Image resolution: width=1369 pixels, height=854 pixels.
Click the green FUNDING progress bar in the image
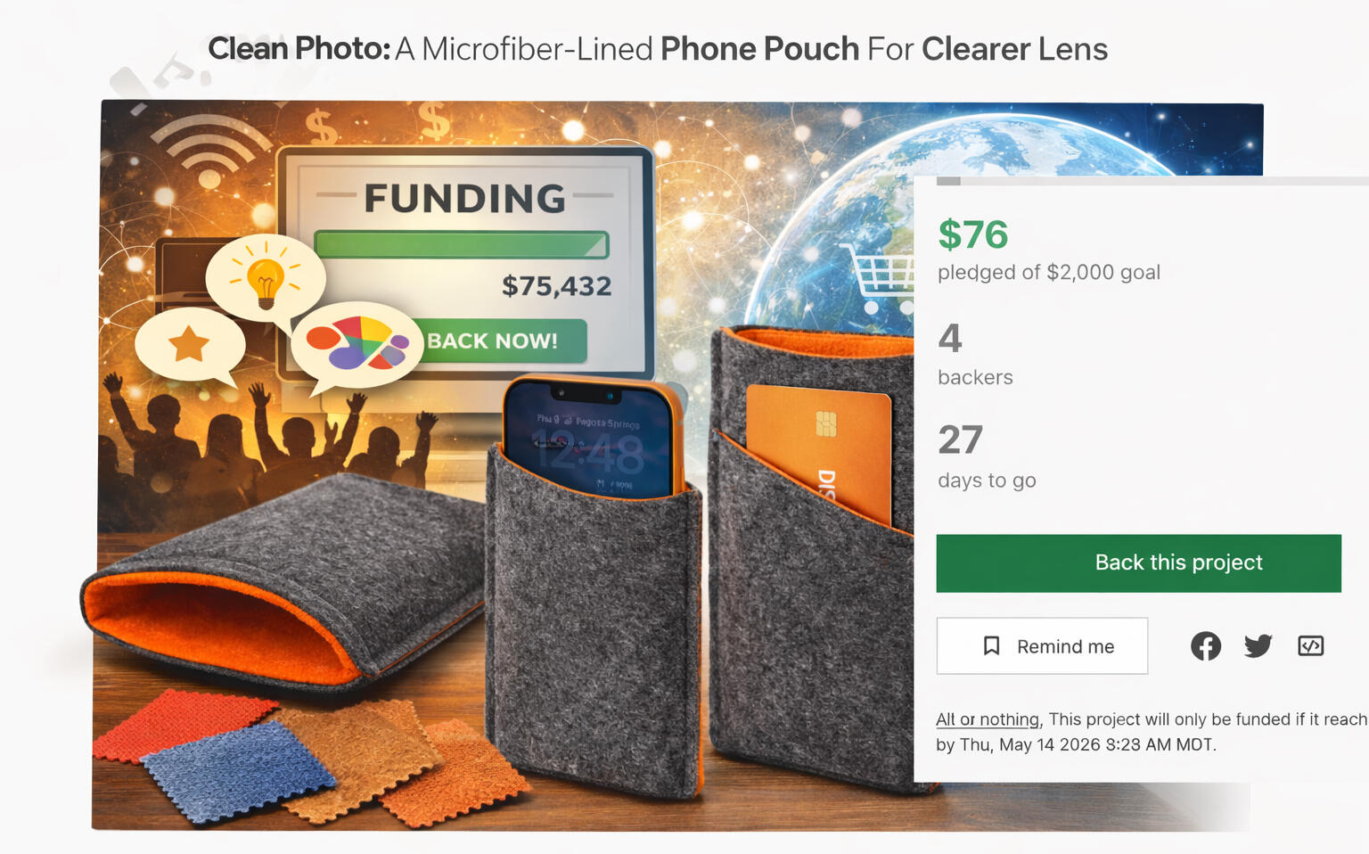pyautogui.click(x=462, y=245)
